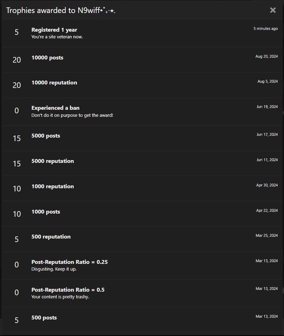Click the "5 minutes ago" timestamp

click(x=265, y=28)
